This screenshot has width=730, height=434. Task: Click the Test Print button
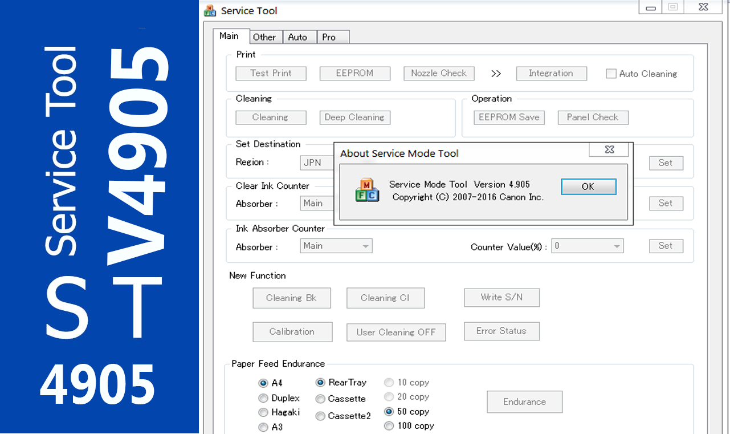point(271,73)
